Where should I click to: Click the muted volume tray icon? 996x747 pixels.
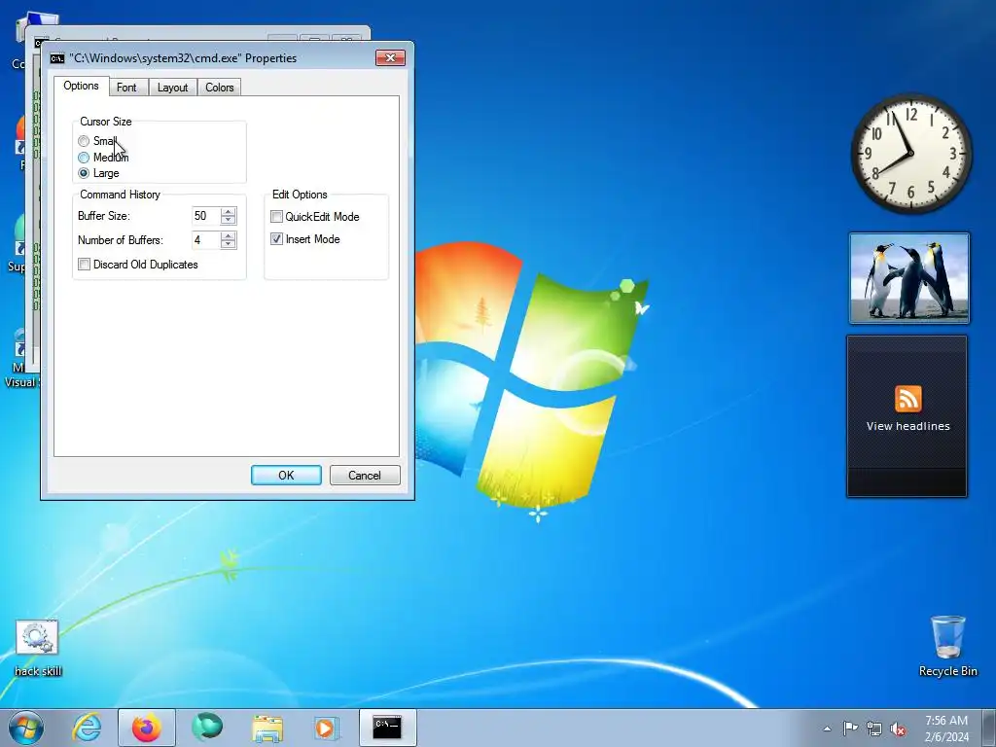tap(898, 729)
